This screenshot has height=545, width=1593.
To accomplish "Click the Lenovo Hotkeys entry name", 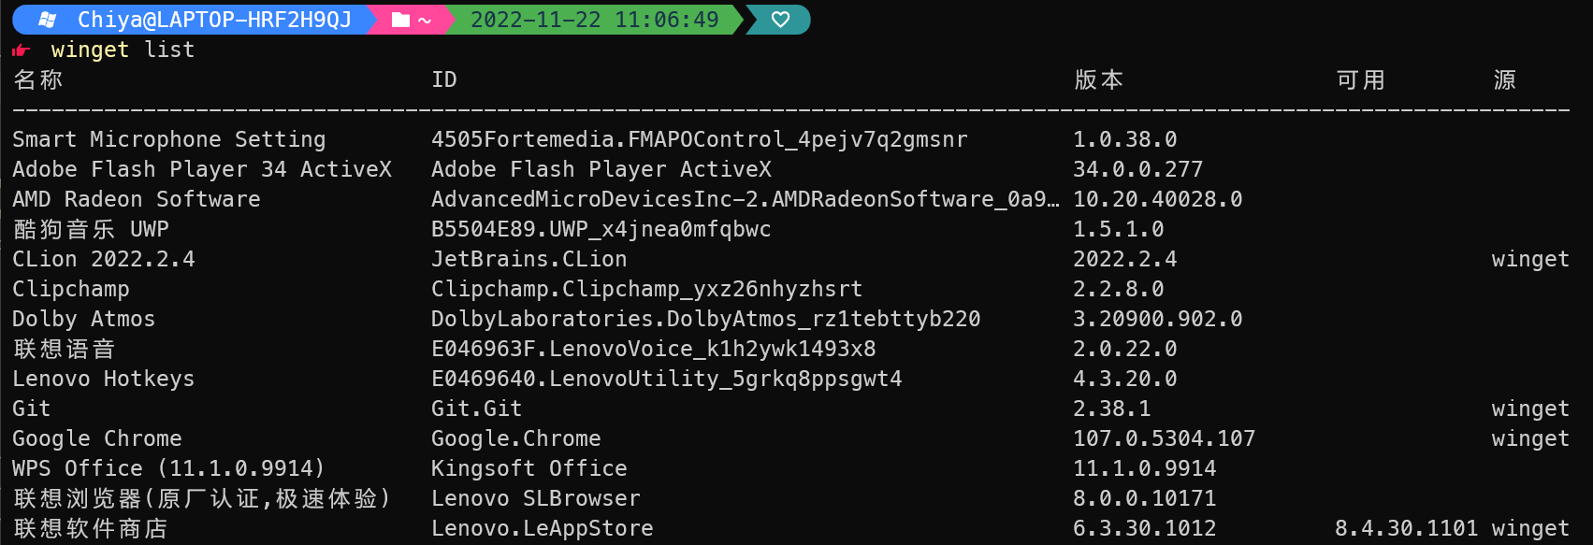I will [x=104, y=379].
